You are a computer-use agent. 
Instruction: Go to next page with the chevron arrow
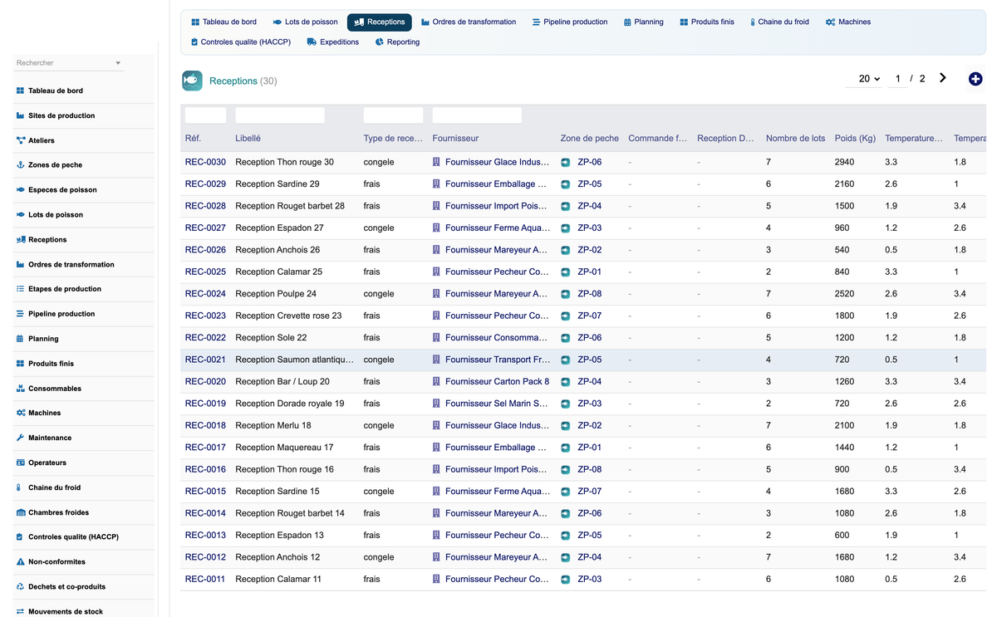[x=942, y=78]
